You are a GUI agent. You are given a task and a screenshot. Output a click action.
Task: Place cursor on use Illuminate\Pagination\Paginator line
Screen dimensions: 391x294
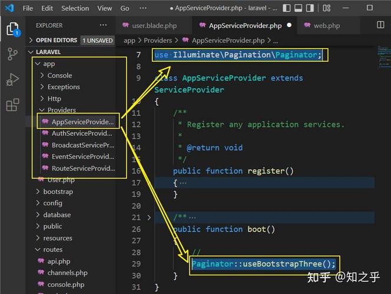(238, 55)
